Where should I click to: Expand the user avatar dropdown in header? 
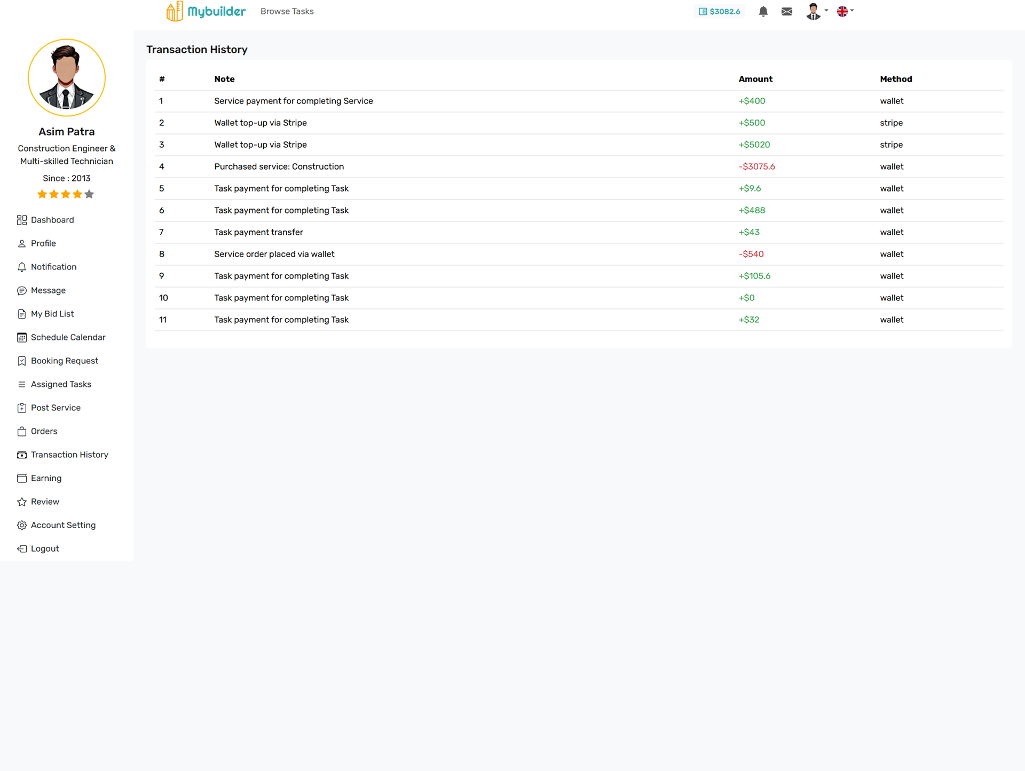(816, 11)
